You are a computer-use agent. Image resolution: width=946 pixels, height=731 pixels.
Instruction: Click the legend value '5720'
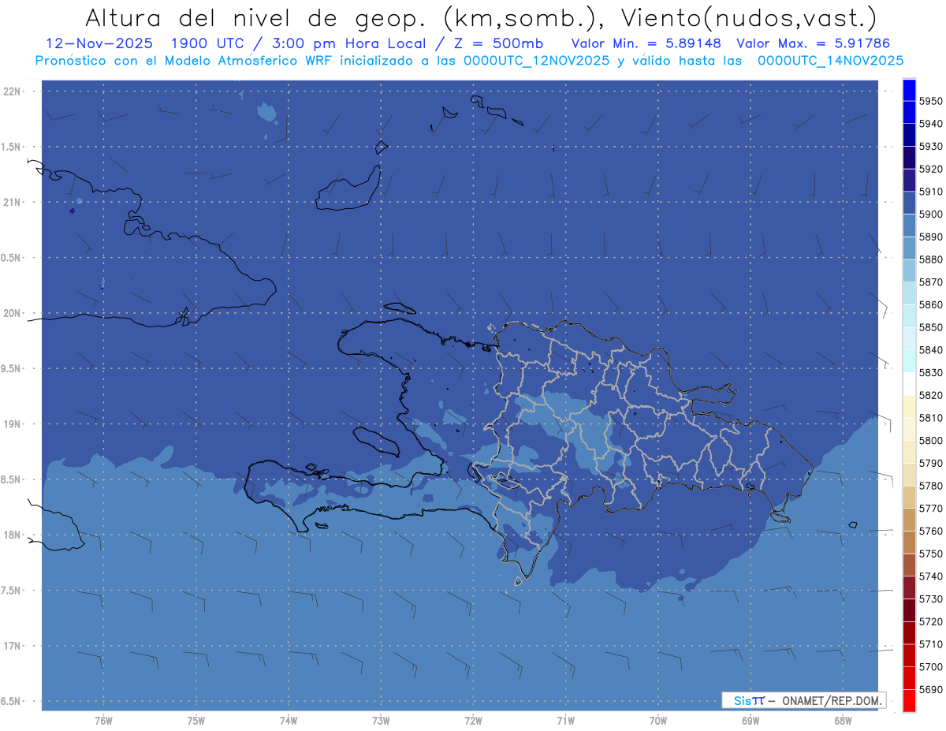tap(930, 621)
